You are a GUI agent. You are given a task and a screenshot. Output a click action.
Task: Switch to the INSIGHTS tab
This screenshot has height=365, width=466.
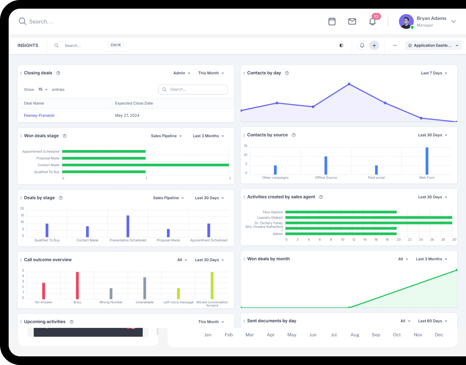point(28,45)
